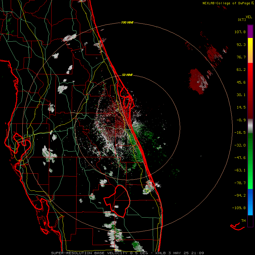Click the 61.2 scale value
This screenshot has height=255, width=255.
click(241, 70)
